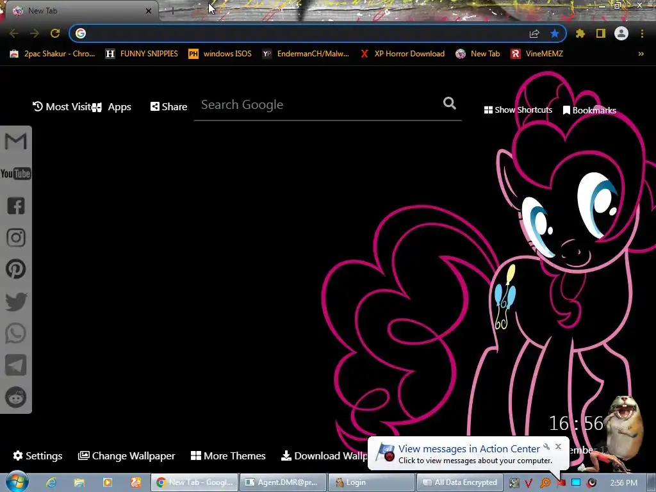Click More Themes
The height and width of the screenshot is (492, 656).
coord(228,455)
